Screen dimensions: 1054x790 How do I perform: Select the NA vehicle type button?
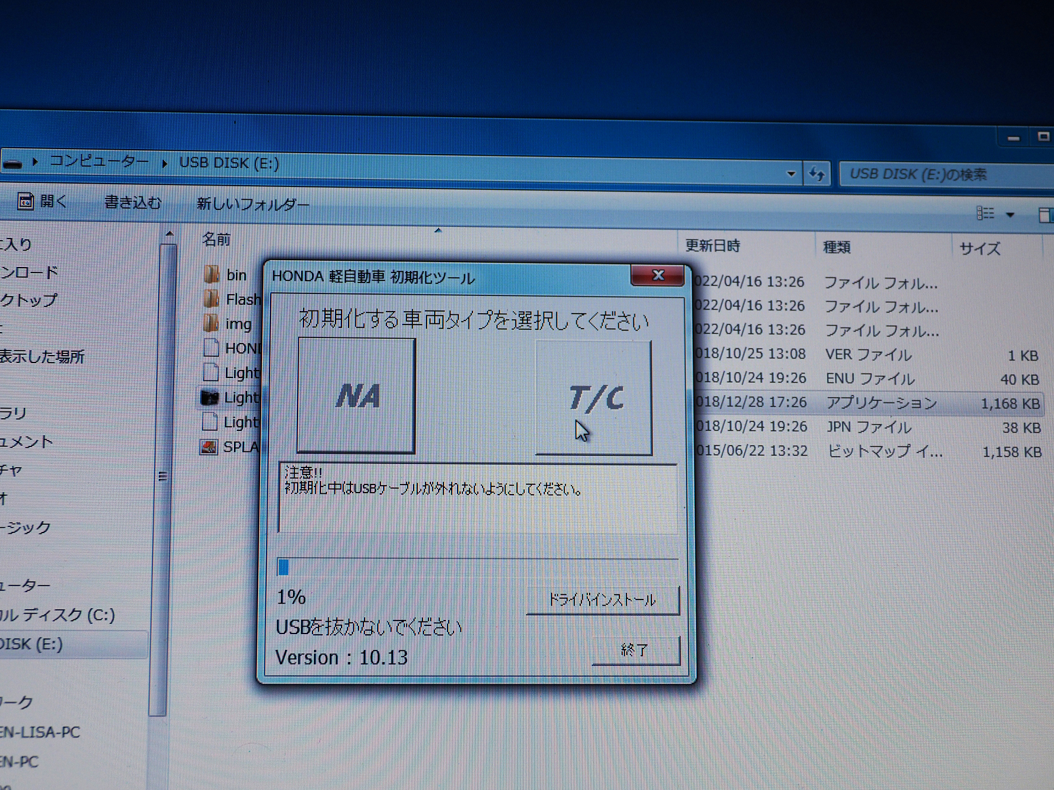click(357, 396)
